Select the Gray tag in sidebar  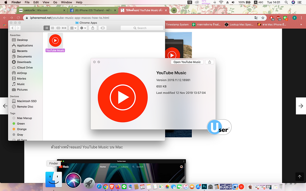[20, 135]
